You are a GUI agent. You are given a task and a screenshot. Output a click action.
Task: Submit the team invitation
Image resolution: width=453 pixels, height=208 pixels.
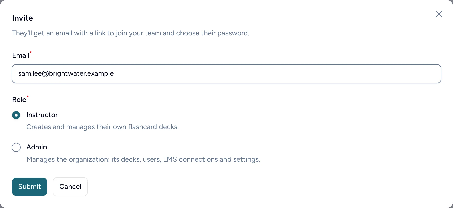coord(30,187)
